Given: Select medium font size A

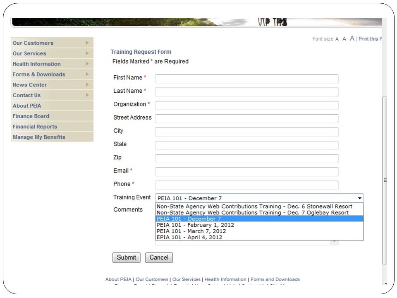Looking at the screenshot, I should pos(344,39).
